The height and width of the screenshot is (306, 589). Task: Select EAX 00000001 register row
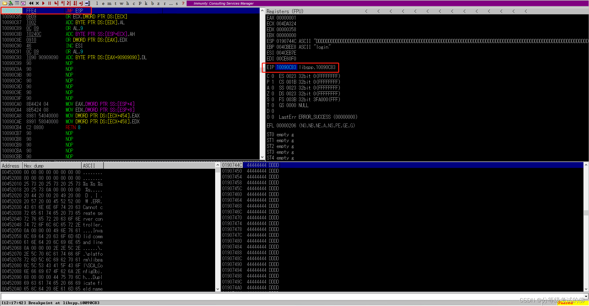click(x=281, y=18)
